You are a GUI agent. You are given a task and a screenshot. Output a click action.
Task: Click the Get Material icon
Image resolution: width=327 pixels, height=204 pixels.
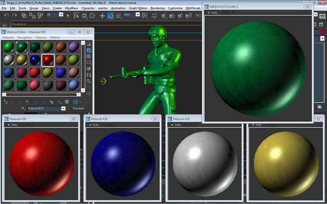[x=5, y=102]
